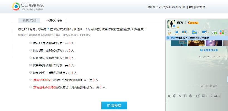Choose the 恢复3个月内被删除的好友 radio option
The width and height of the screenshot is (228, 111).
[x=30, y=72]
